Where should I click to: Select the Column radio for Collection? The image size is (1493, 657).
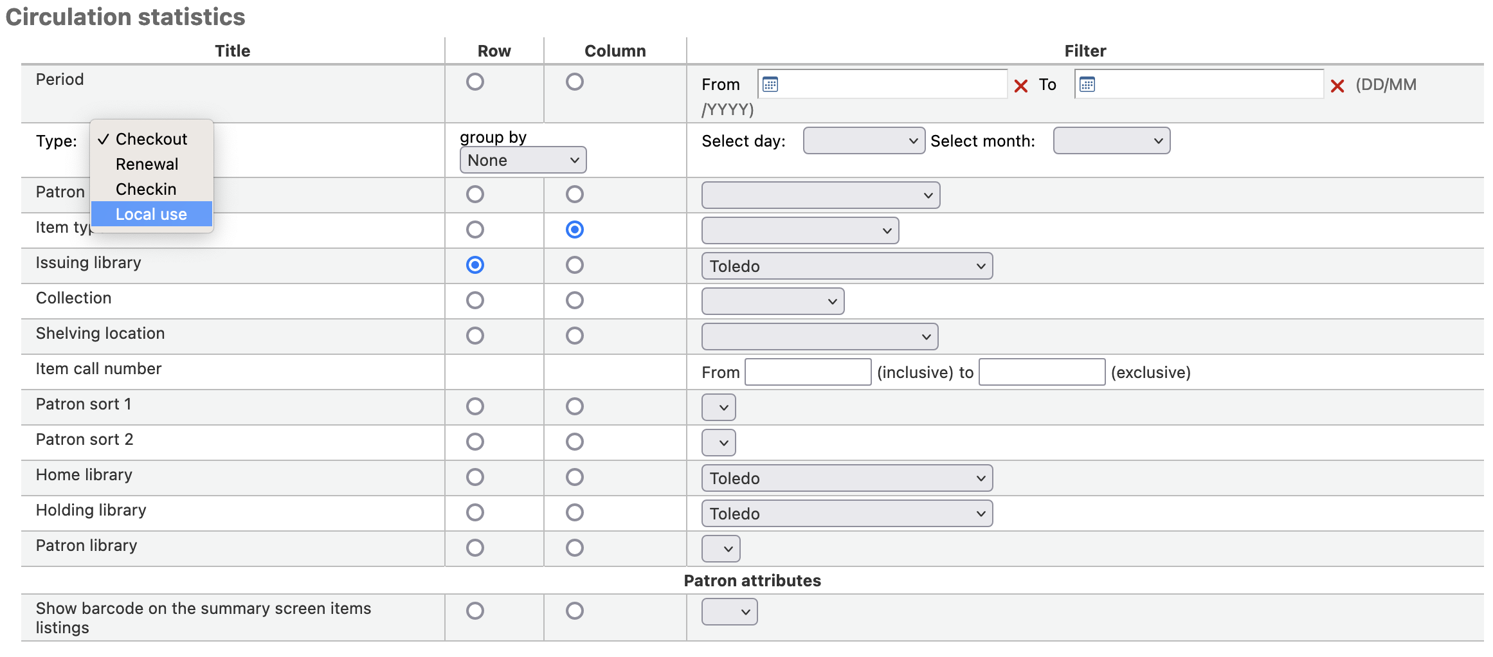575,300
